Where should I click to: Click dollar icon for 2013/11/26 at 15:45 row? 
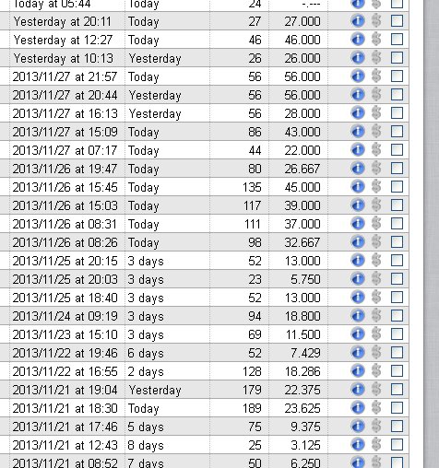coord(376,186)
